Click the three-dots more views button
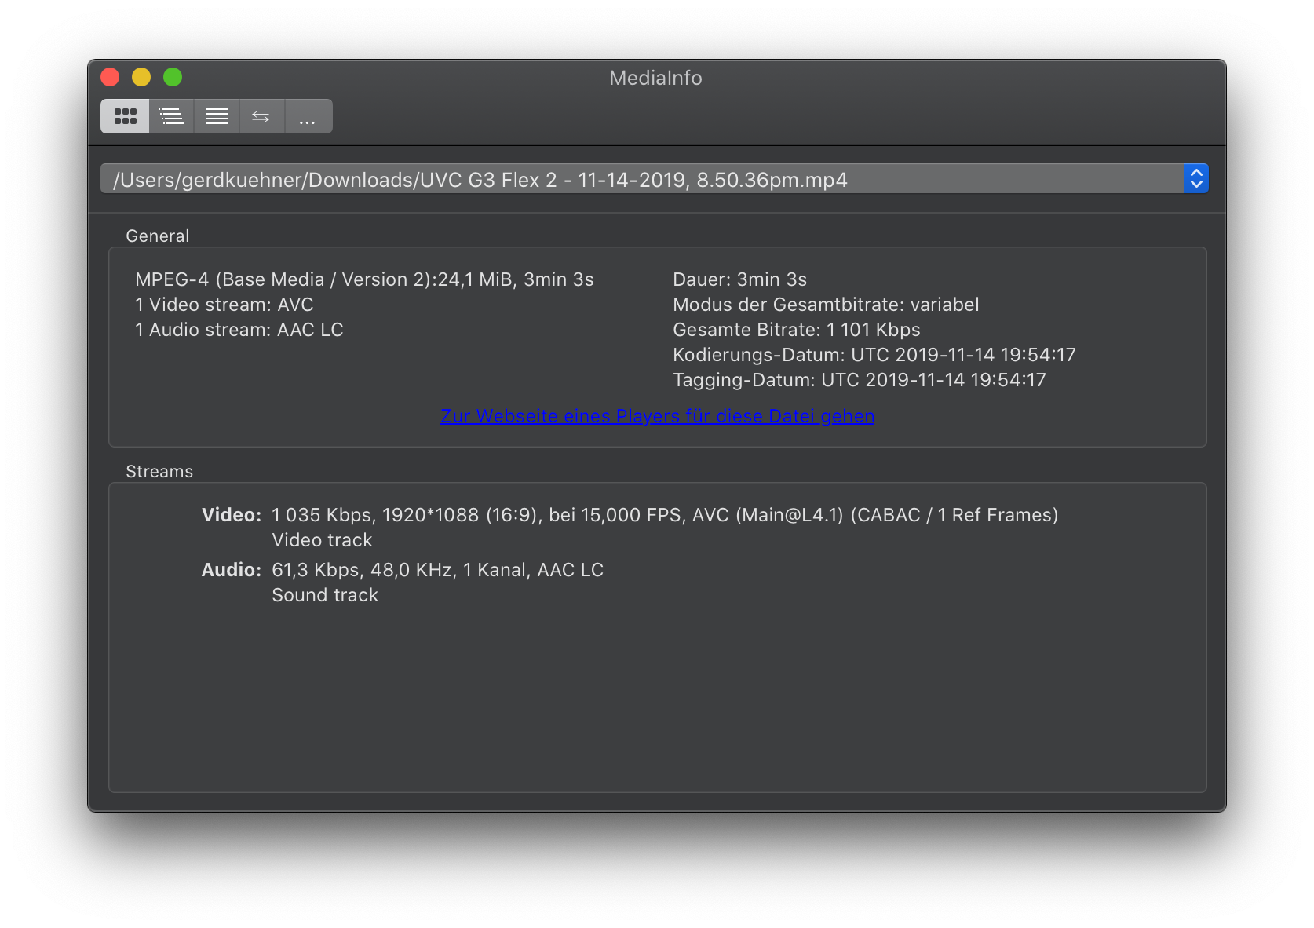The height and width of the screenshot is (928, 1314). [308, 116]
